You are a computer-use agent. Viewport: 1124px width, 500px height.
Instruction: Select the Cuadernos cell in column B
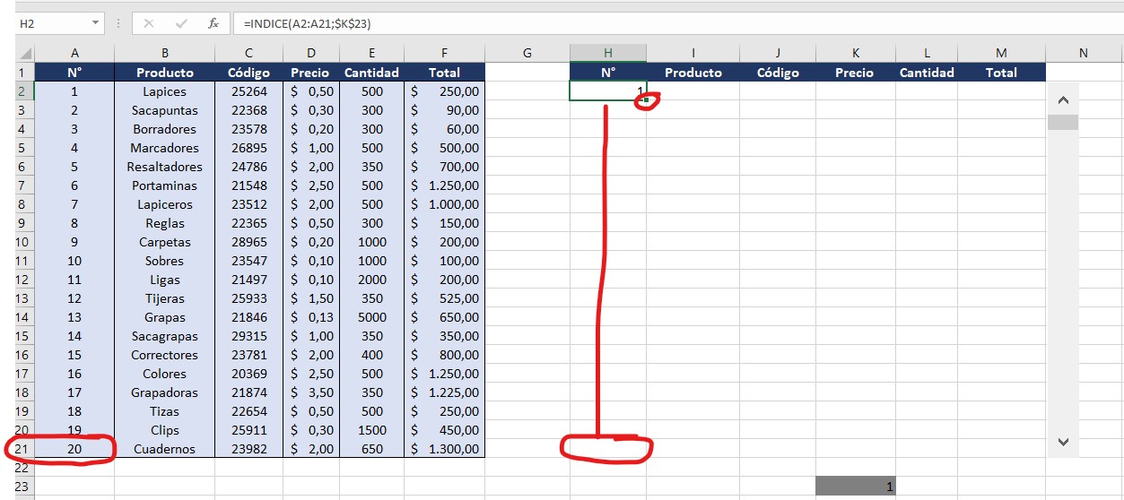pos(164,449)
